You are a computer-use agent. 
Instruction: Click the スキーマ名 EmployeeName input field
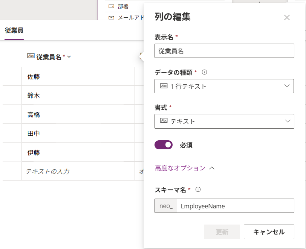[235, 206]
